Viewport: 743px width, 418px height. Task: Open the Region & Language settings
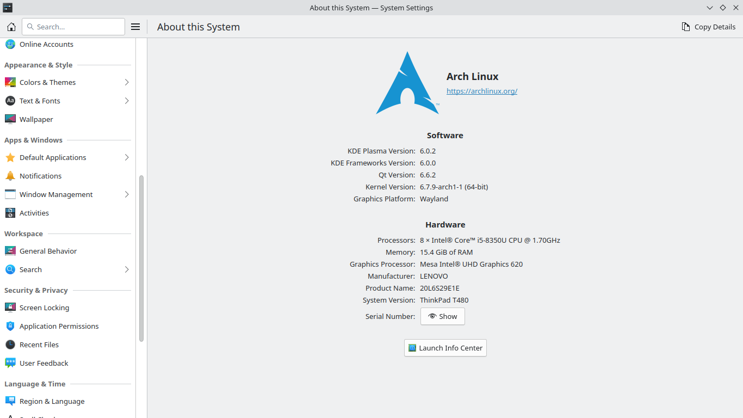pyautogui.click(x=52, y=401)
